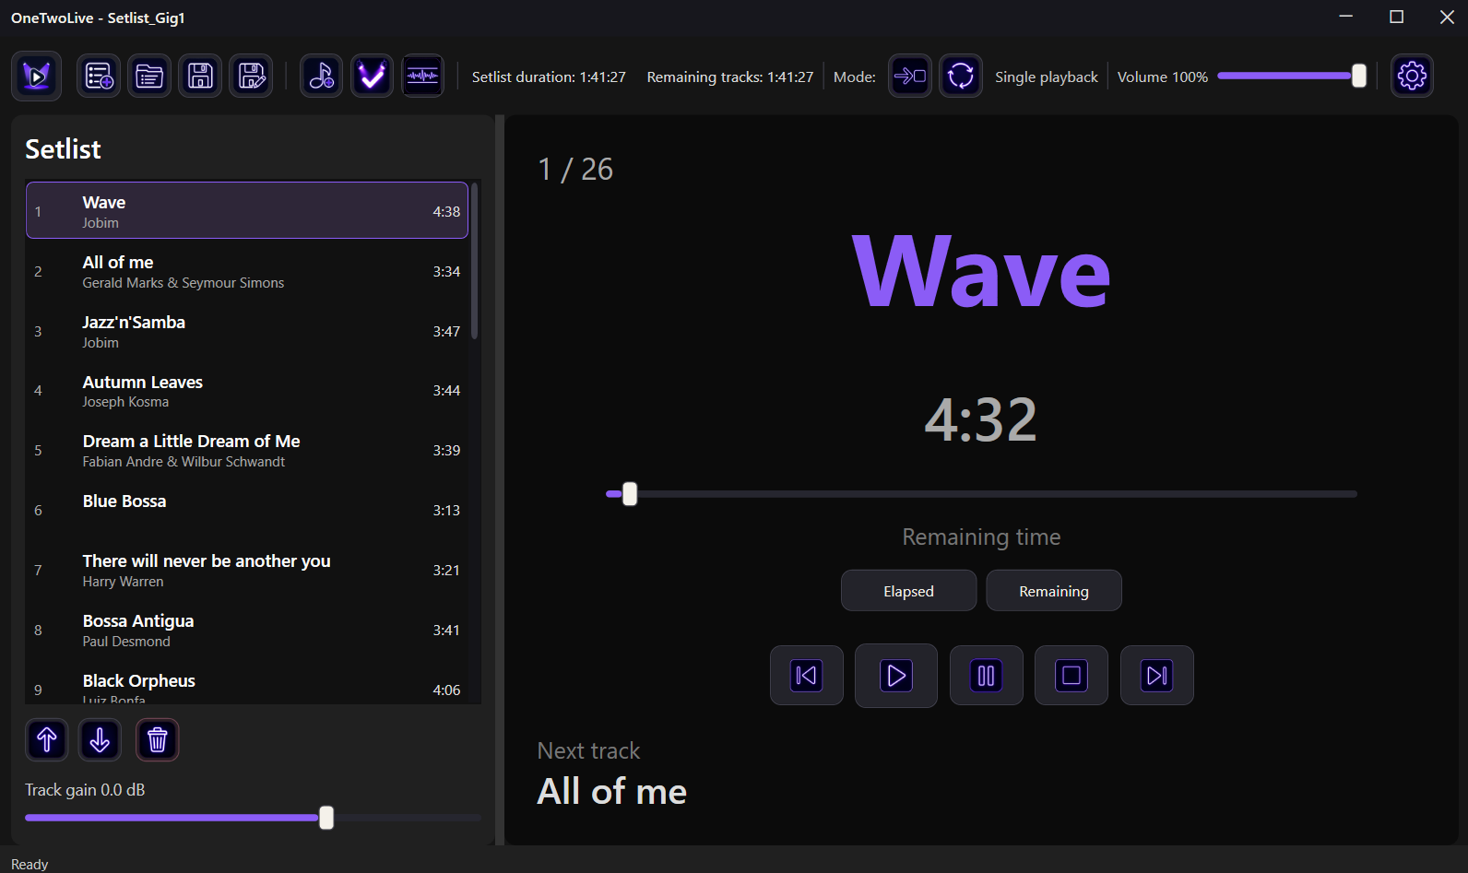This screenshot has height=873, width=1468.
Task: Select There will never be another you
Action: pos(247,570)
